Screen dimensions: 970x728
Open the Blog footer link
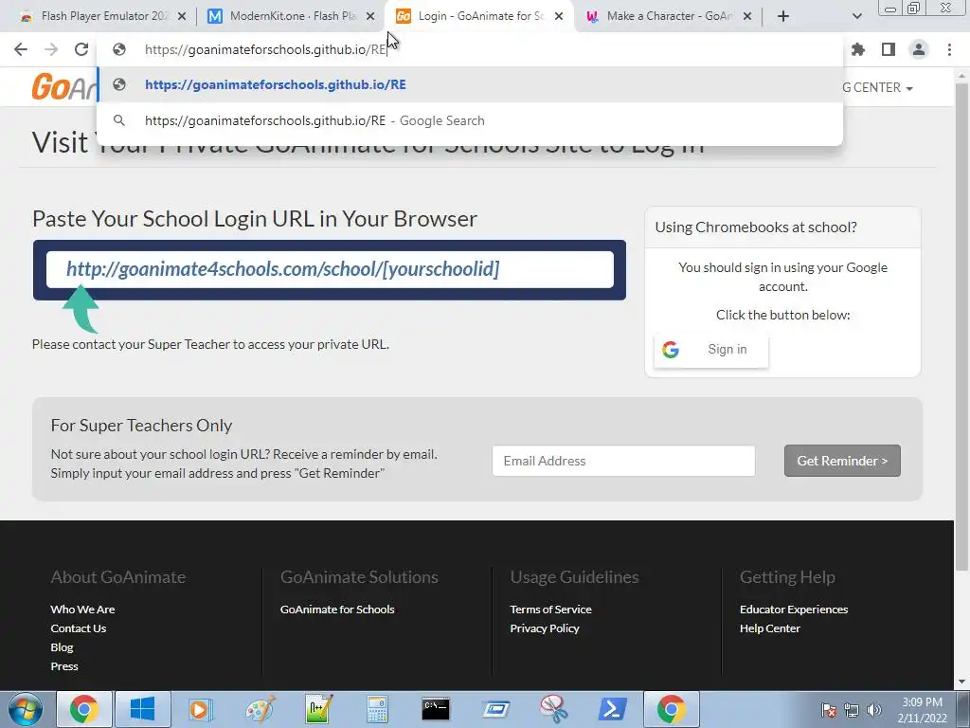62,647
